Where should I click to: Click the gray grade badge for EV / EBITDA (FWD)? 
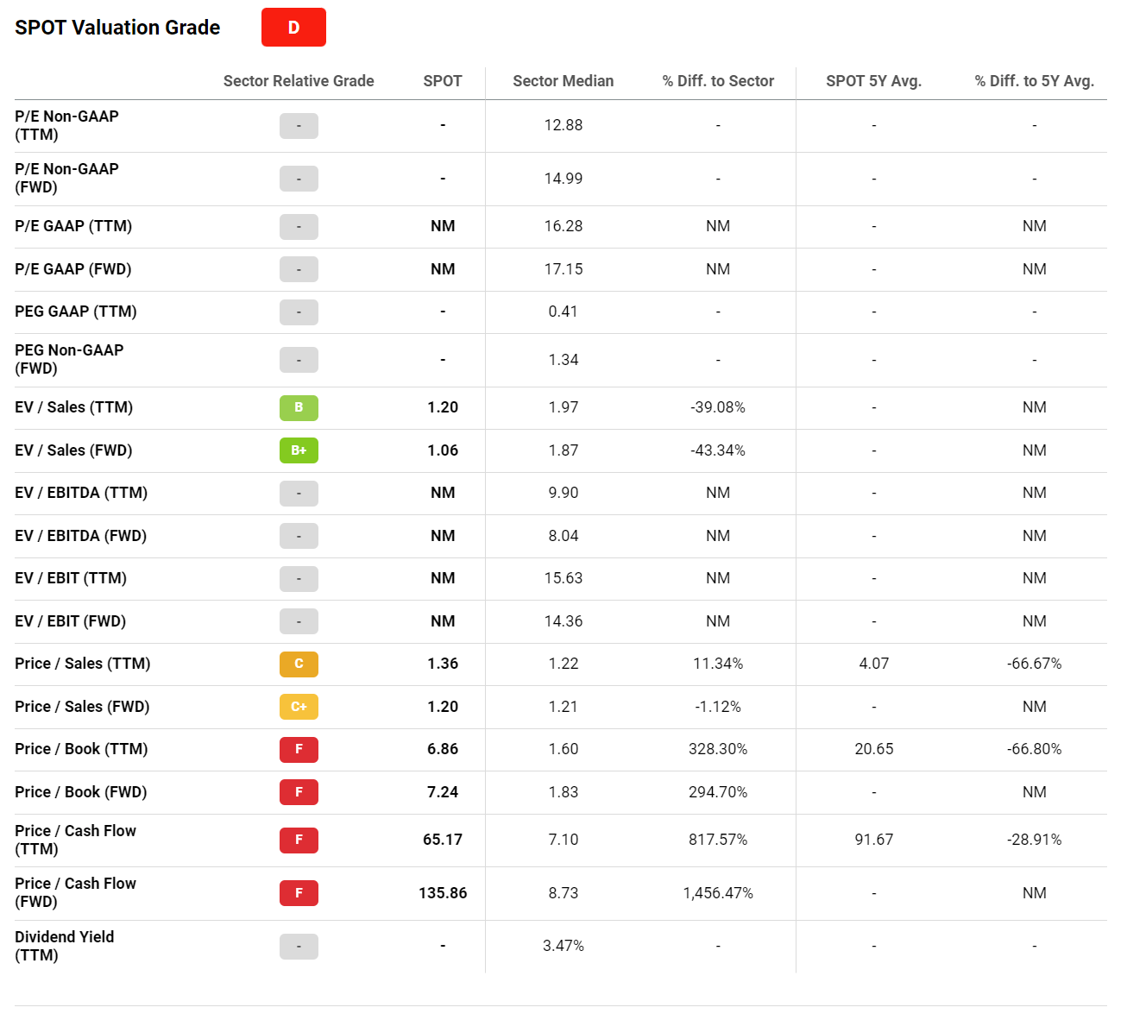pos(299,536)
